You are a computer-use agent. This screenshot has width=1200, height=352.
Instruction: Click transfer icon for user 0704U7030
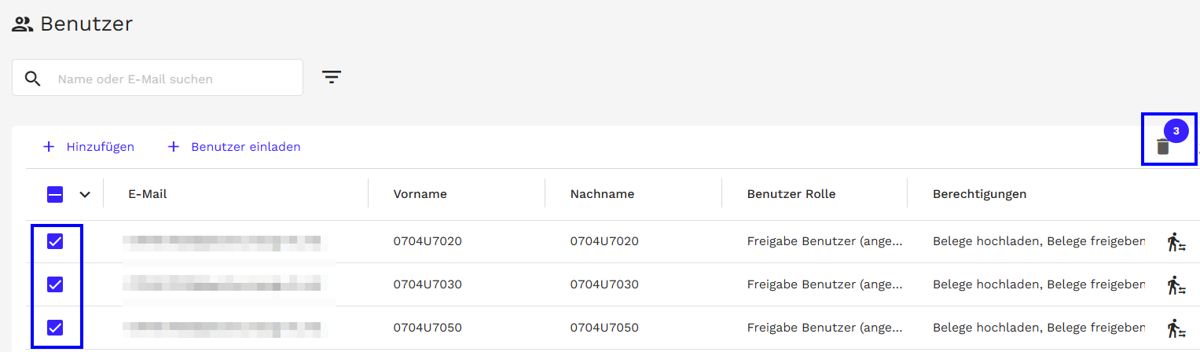(x=1176, y=284)
